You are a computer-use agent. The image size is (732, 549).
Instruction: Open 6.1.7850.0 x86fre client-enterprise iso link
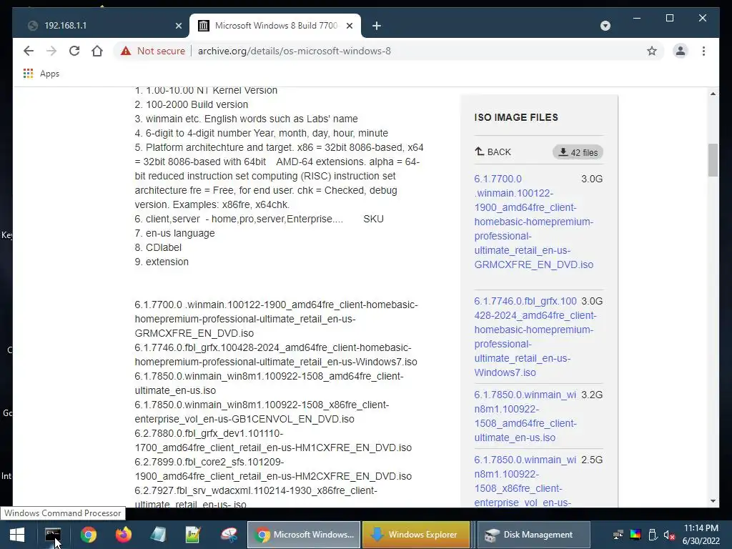click(x=525, y=481)
